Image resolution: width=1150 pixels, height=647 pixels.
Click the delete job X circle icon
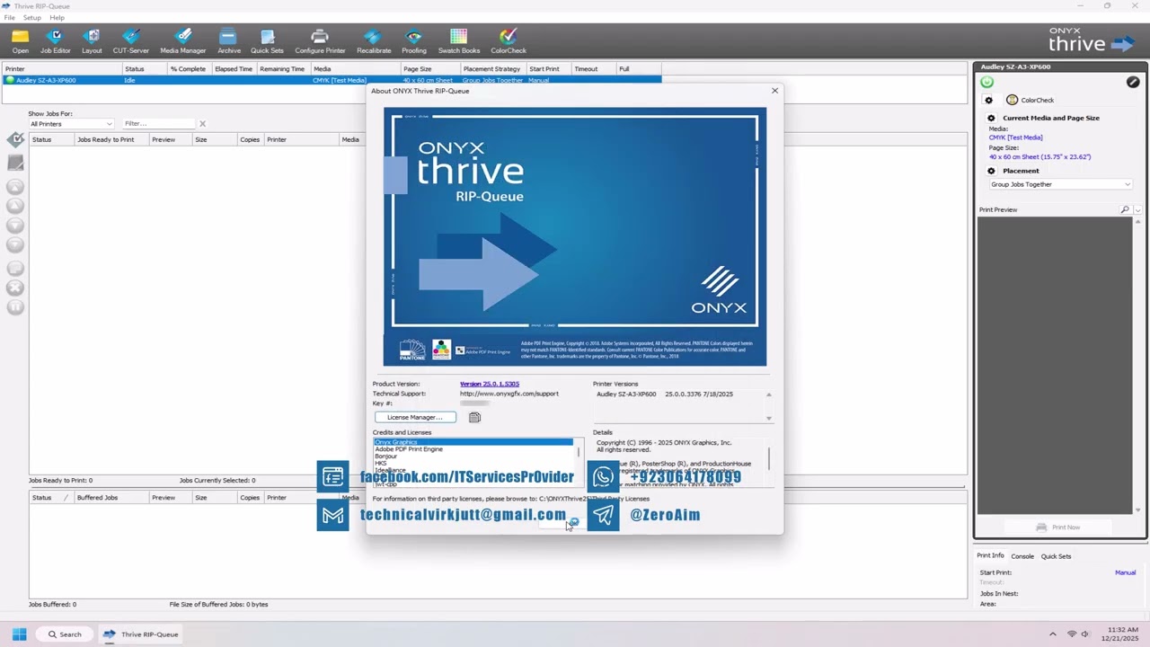15,288
